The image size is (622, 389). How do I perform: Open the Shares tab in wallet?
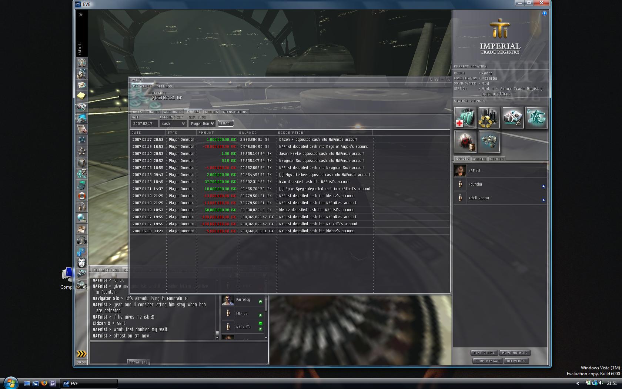(x=153, y=112)
